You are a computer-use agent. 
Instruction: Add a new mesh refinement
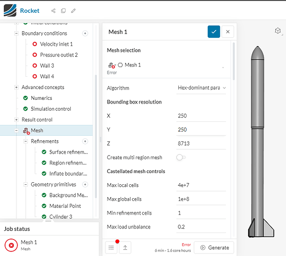point(85,141)
